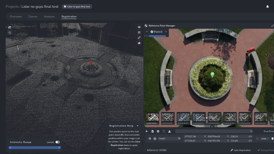Click the tag icon beside Point1 name

(x=179, y=139)
